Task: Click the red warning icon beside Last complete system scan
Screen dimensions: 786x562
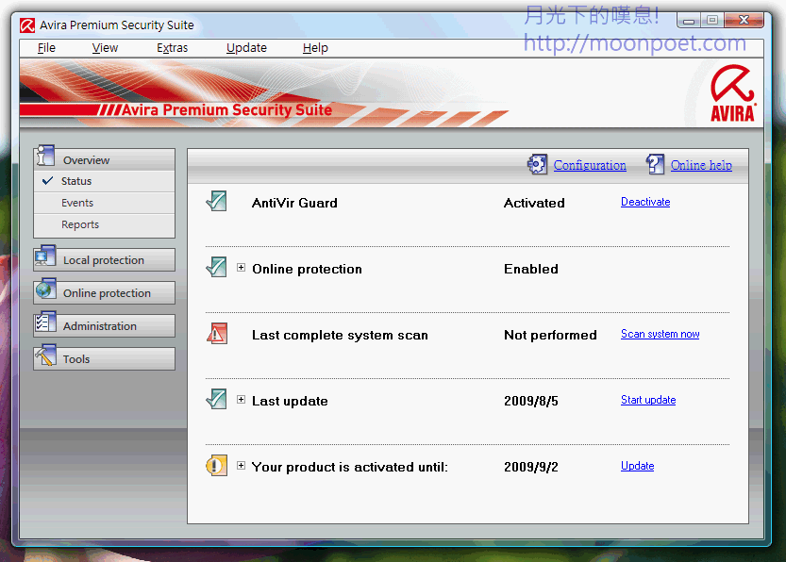Action: [x=217, y=334]
